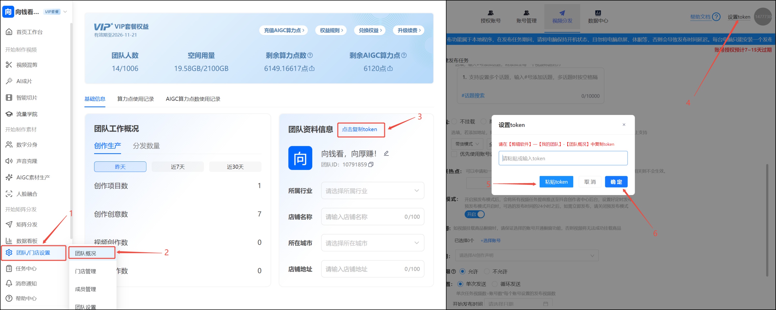Select the 分发数量 tab

point(146,146)
